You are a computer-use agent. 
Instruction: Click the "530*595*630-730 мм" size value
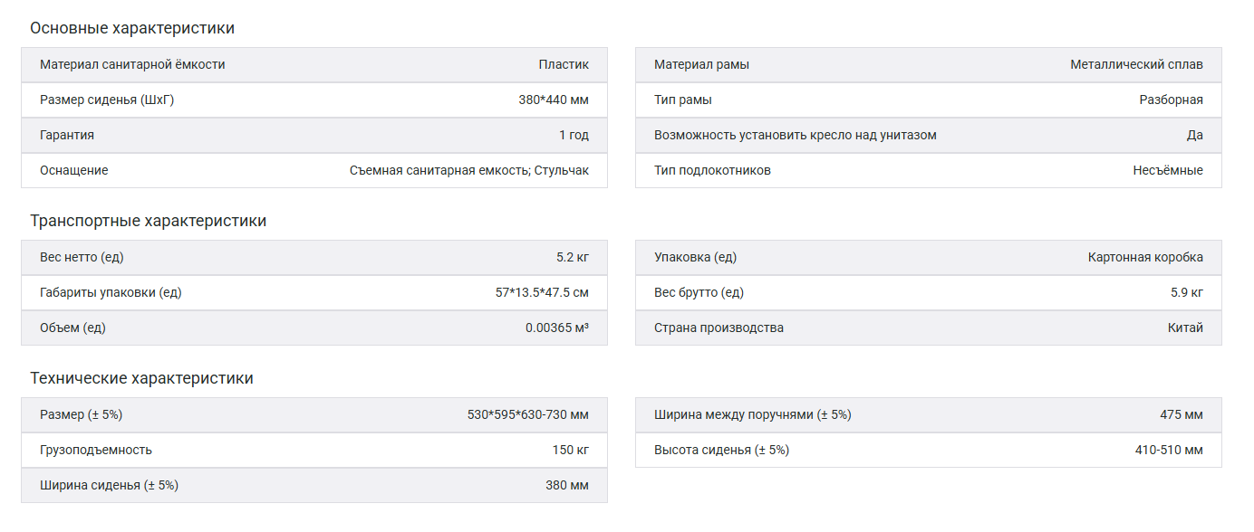(x=528, y=414)
